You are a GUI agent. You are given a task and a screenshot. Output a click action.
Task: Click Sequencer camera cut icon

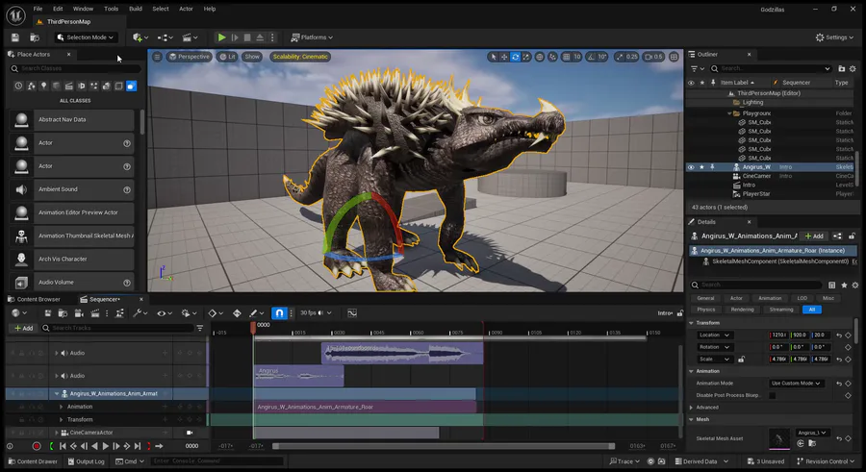pos(79,313)
